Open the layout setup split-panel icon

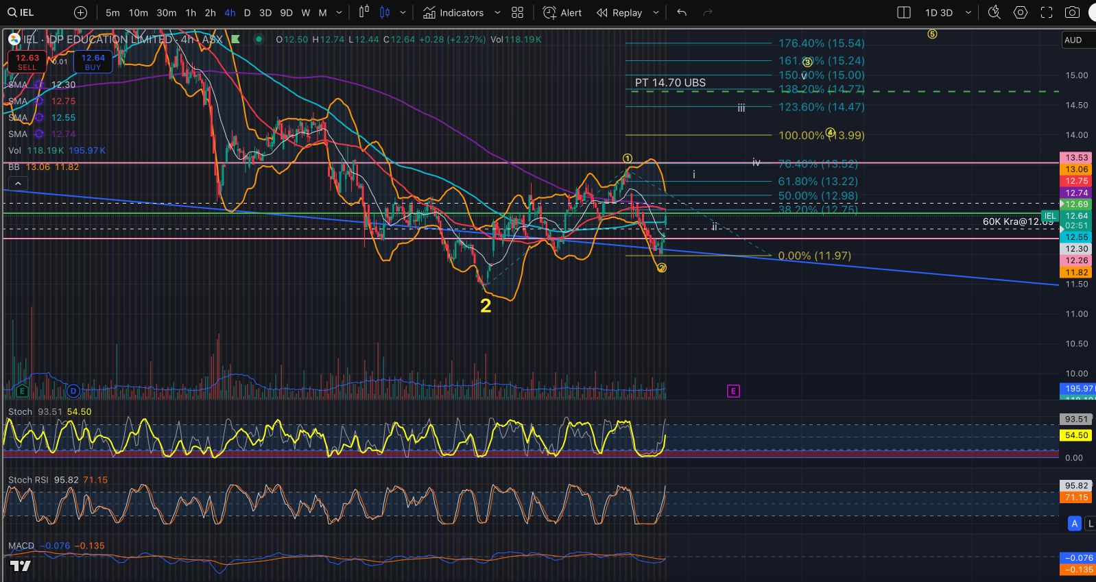coord(903,12)
